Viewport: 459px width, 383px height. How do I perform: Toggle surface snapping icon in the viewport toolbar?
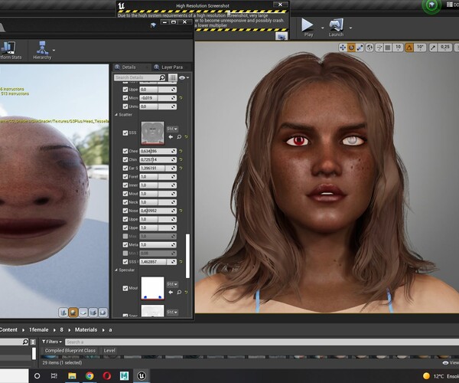[x=379, y=47]
